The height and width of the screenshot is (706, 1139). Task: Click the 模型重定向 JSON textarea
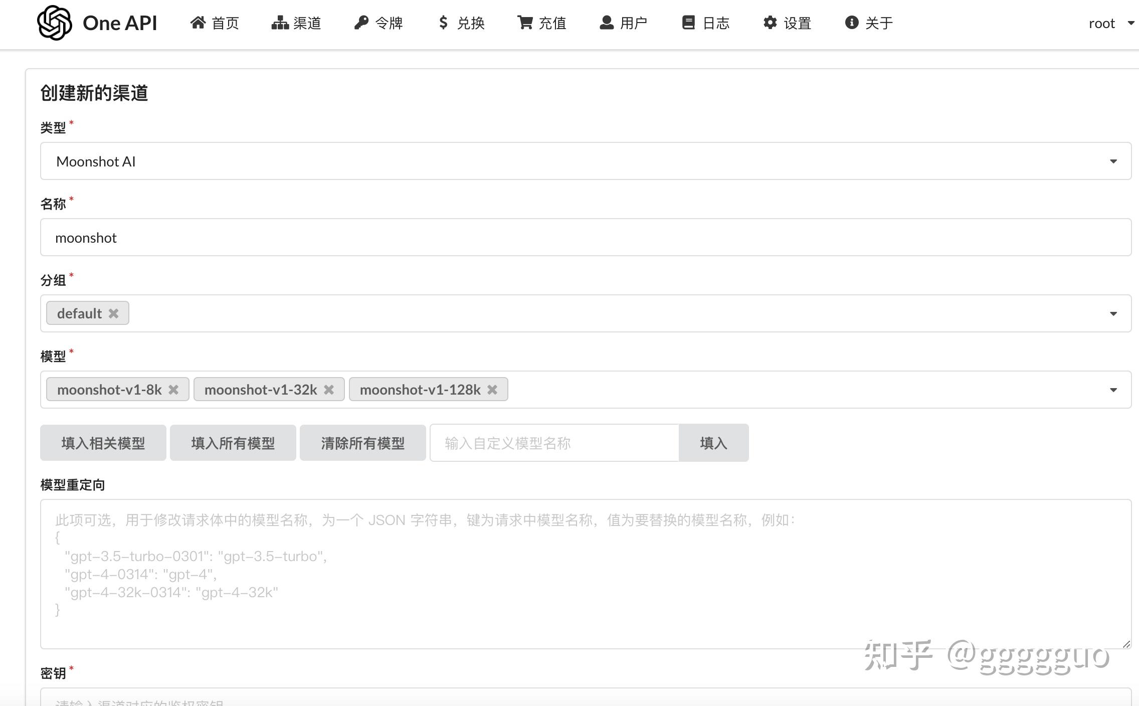tap(586, 574)
